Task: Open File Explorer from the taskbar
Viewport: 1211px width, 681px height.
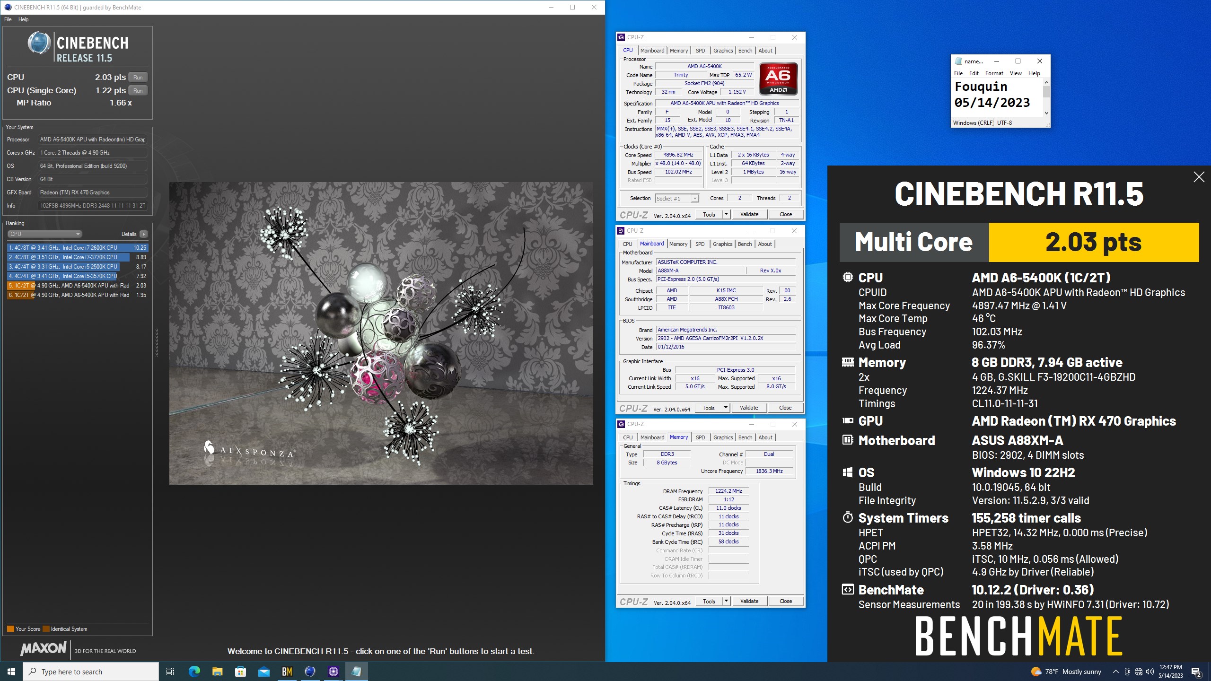Action: (217, 672)
